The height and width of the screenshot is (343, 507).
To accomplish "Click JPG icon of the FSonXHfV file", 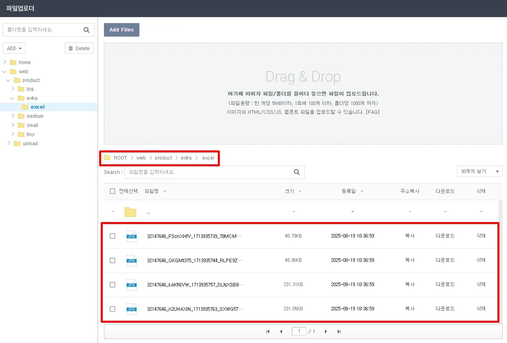I will [131, 236].
